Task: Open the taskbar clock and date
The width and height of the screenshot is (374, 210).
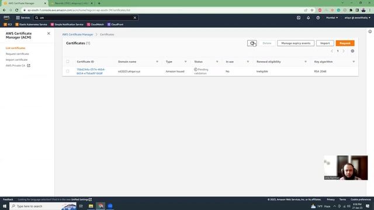Action: (357, 206)
